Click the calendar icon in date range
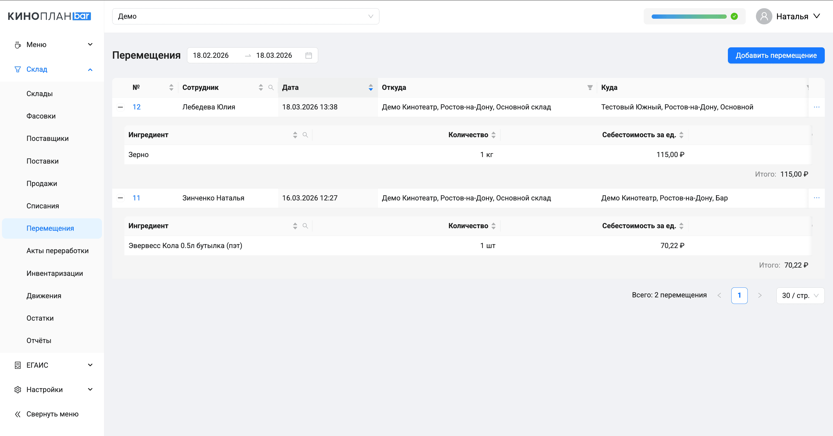The image size is (833, 436). coord(309,55)
